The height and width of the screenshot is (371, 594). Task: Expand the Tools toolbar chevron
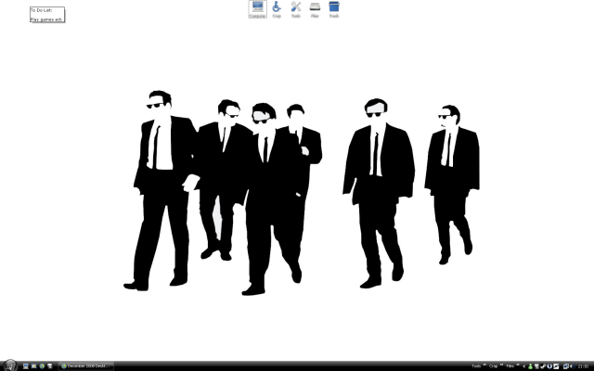pyautogui.click(x=484, y=365)
